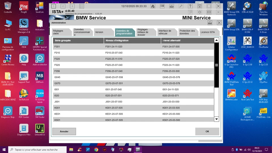Click the ISTA envelope feedback icon
Viewport: 272px width, 153px height.
[x=209, y=12]
